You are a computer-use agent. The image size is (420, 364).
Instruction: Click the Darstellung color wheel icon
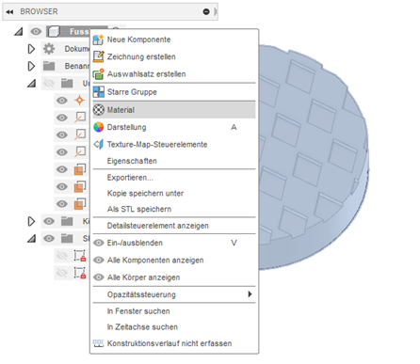pyautogui.click(x=99, y=127)
